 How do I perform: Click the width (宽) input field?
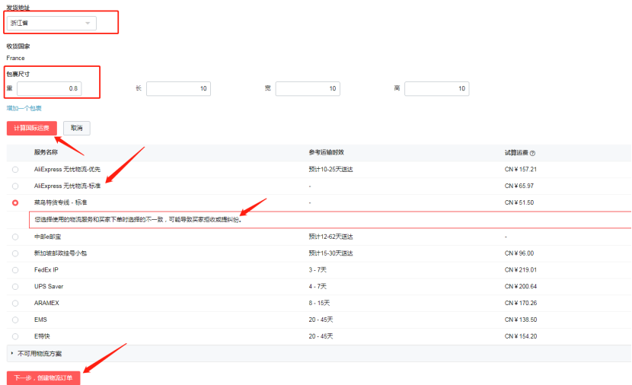coord(308,88)
